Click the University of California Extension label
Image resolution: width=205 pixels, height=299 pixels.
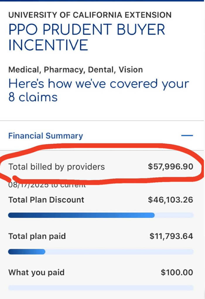click(x=90, y=15)
